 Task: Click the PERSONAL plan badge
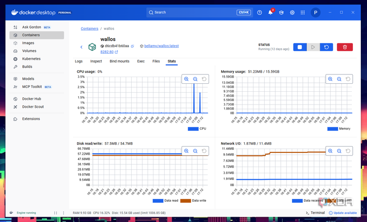pyautogui.click(x=65, y=12)
